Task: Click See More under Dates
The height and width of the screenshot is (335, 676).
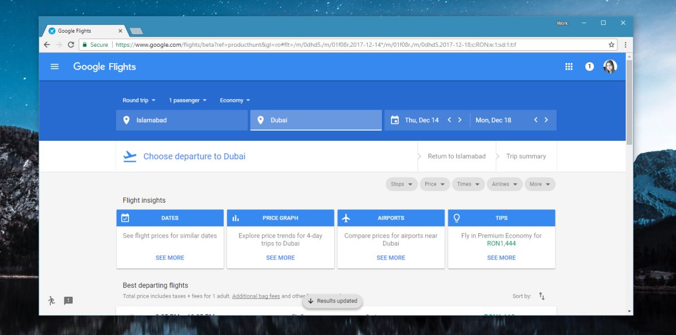Action: 170,258
